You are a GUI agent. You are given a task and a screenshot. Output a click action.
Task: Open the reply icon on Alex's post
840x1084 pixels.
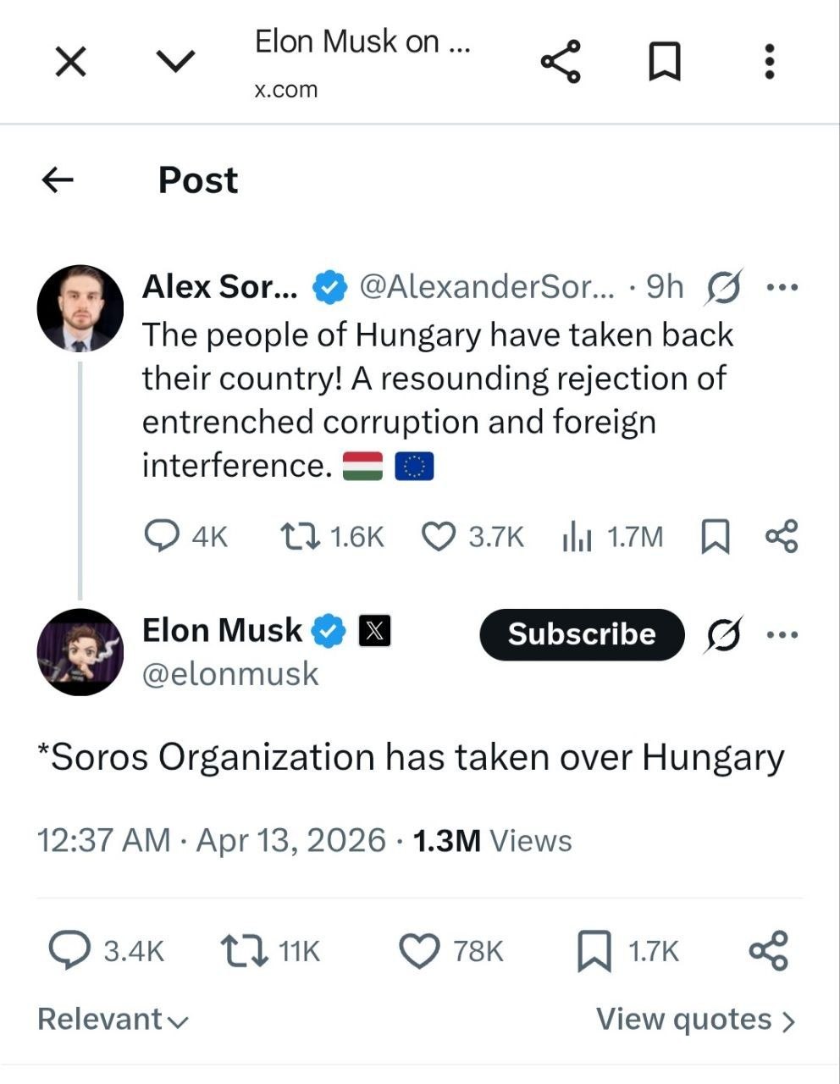162,536
